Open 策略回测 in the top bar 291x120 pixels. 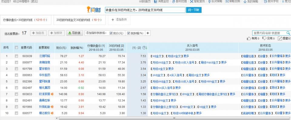(233, 2)
